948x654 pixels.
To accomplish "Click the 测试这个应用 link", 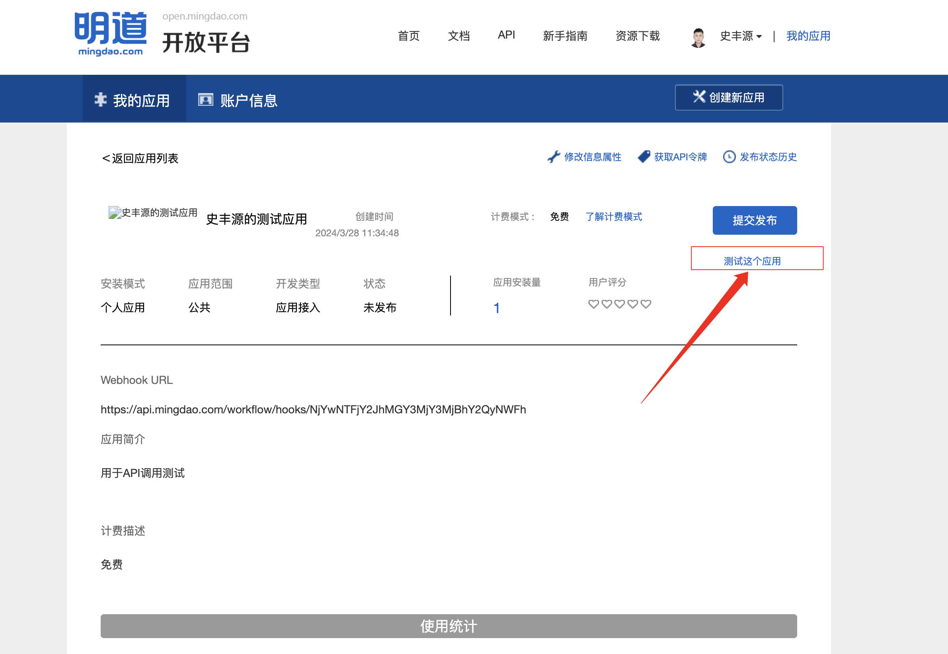I will (x=752, y=261).
